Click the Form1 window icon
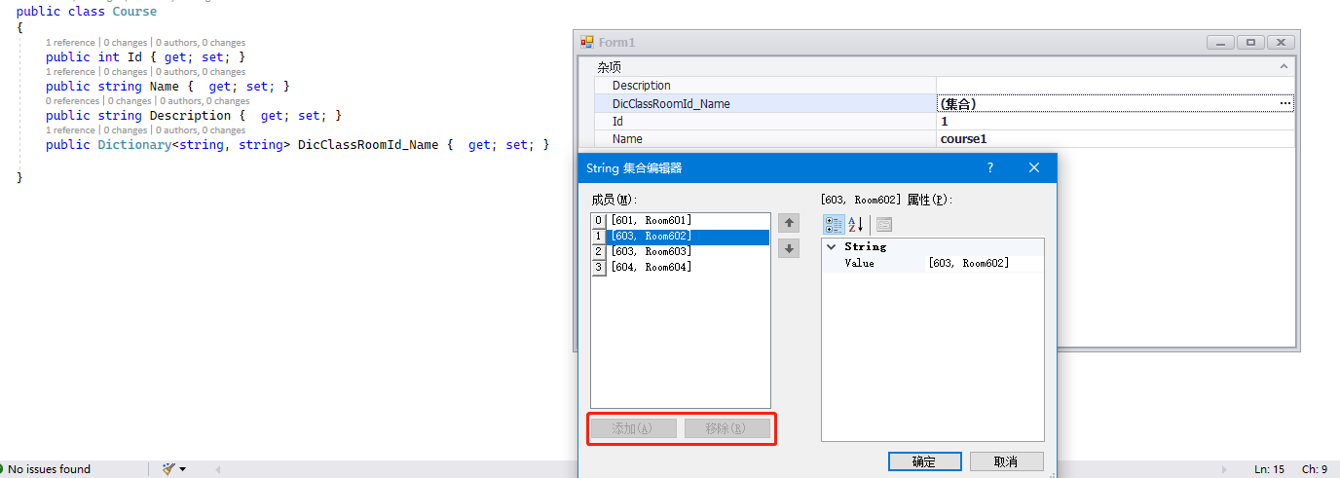This screenshot has height=478, width=1340. click(587, 43)
